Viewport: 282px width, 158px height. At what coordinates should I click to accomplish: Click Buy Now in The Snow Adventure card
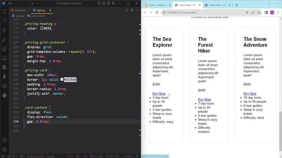point(250,93)
